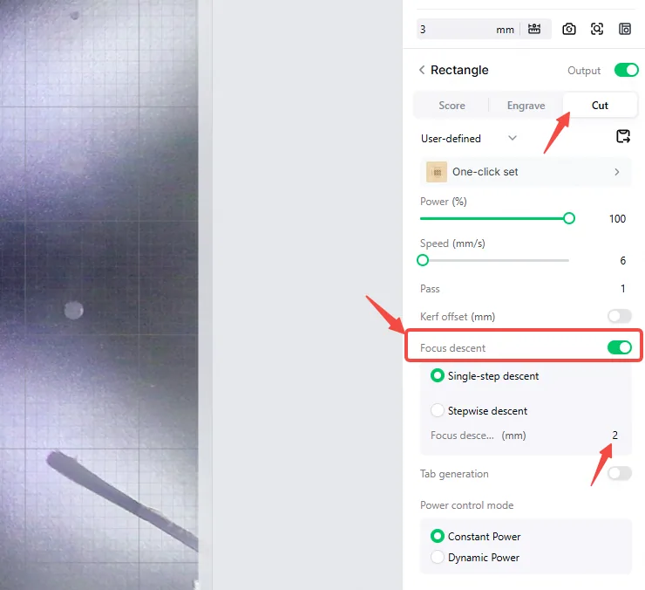
Task: Select the Cut tab
Action: (x=600, y=106)
